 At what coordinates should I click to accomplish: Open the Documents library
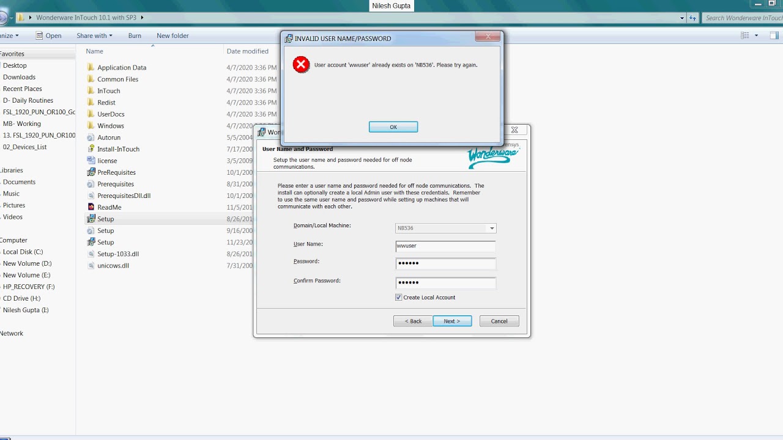click(19, 182)
